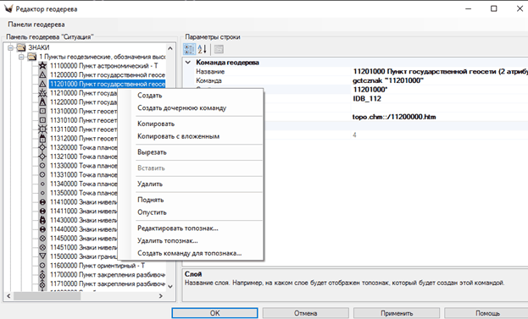Click the inverted triangle icon of 11500000
This screenshot has height=319, width=528.
click(42, 256)
